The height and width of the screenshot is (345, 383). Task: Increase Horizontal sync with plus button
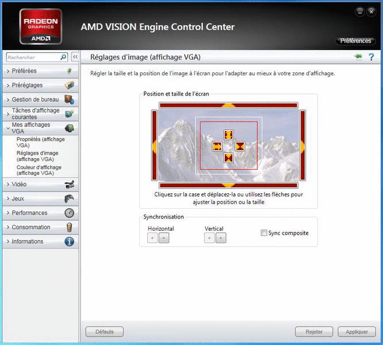[x=152, y=238]
